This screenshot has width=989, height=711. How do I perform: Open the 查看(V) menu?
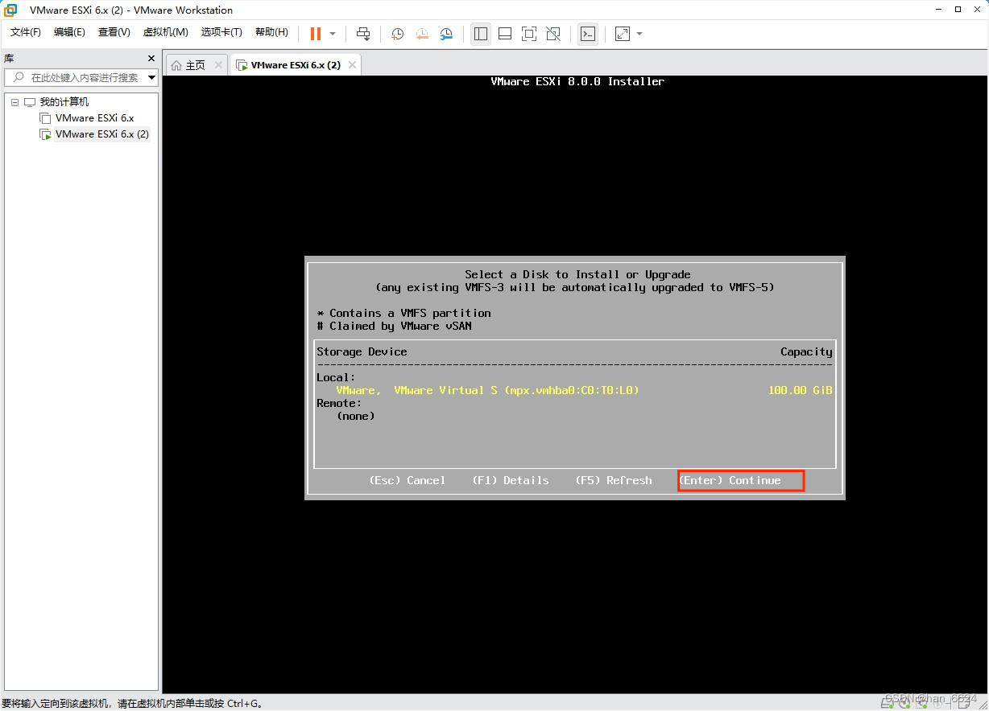coord(114,32)
